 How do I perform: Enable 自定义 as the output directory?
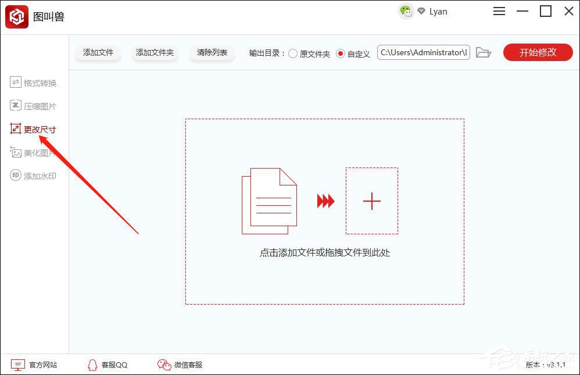click(342, 52)
